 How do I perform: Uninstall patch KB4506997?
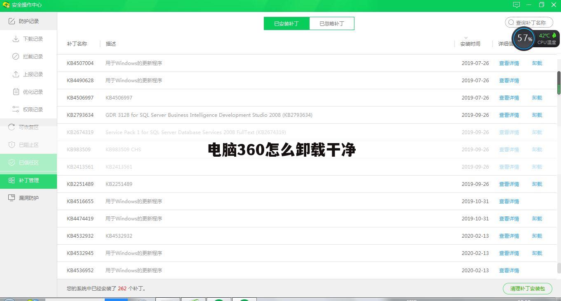[537, 98]
